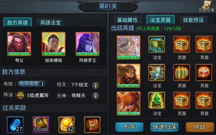Select the green jade Buddha 法宝 icon
The width and height of the screenshot is (216, 135).
coord(157,100)
